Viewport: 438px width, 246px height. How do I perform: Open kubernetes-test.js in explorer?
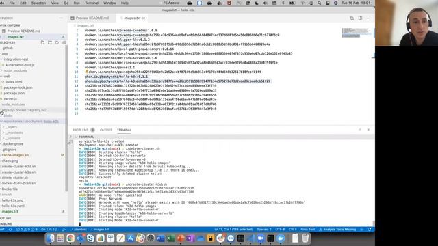(x=20, y=65)
